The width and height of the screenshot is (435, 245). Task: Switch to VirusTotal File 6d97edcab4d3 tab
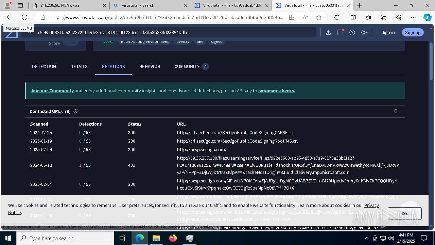pyautogui.click(x=231, y=5)
